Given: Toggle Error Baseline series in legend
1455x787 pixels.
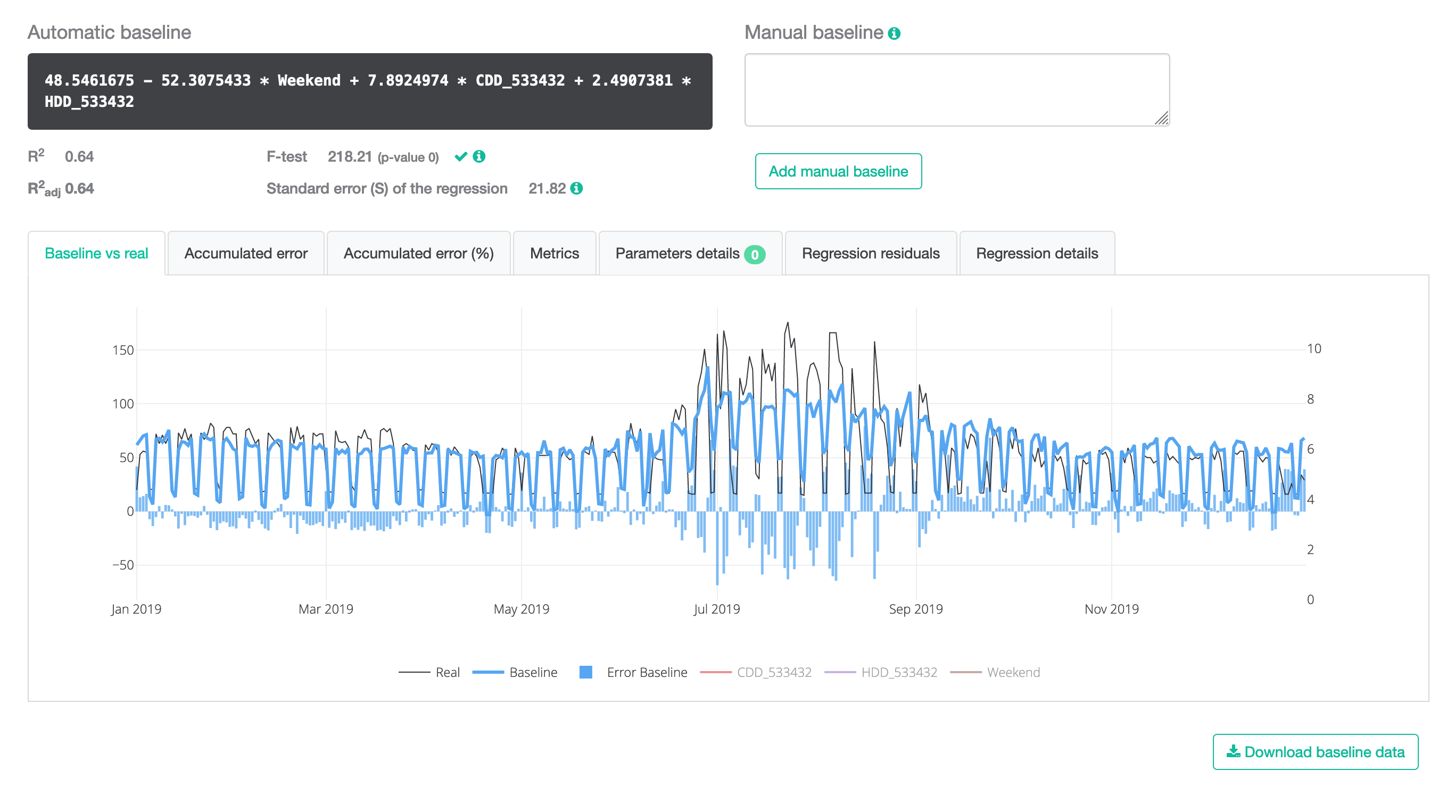Looking at the screenshot, I should tap(633, 672).
